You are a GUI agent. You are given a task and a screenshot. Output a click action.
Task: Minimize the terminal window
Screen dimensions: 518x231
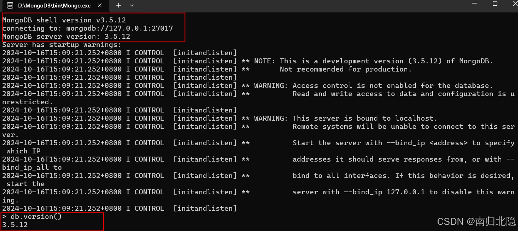[474, 4]
